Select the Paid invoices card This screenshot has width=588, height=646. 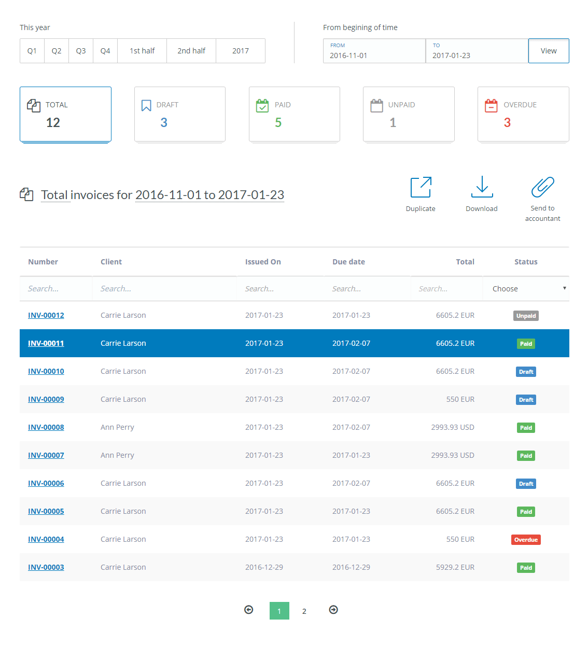pyautogui.click(x=294, y=114)
